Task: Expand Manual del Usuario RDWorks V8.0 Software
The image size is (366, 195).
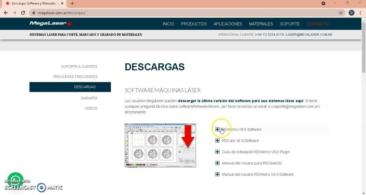Action: 217,174
